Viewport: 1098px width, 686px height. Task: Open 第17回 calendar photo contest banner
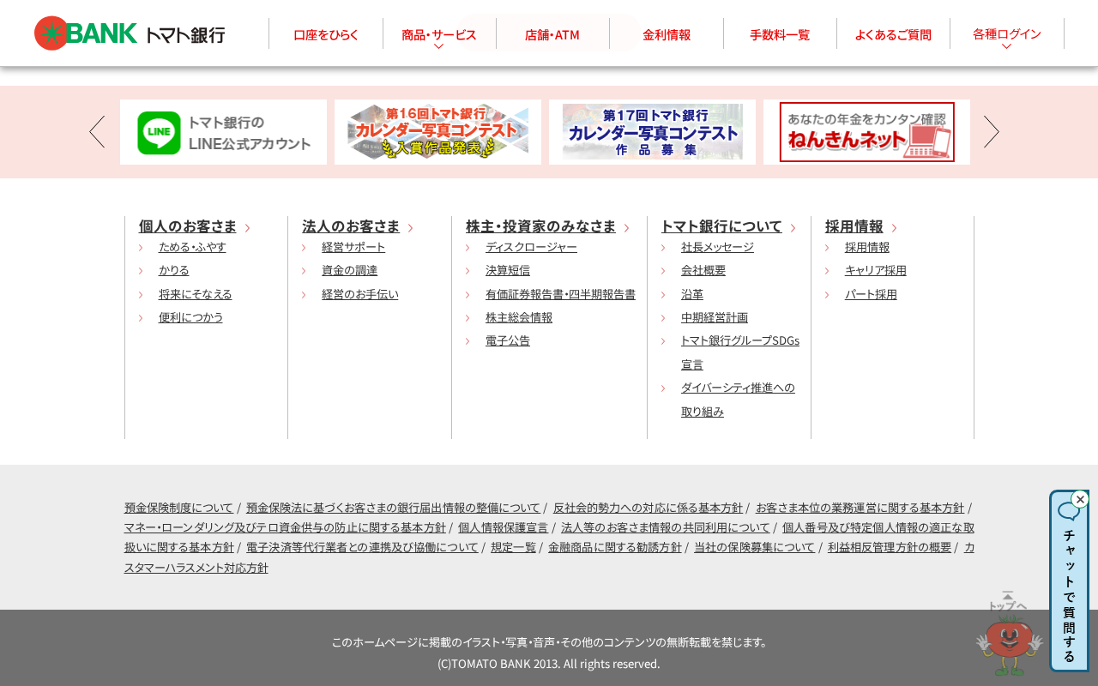(652, 132)
